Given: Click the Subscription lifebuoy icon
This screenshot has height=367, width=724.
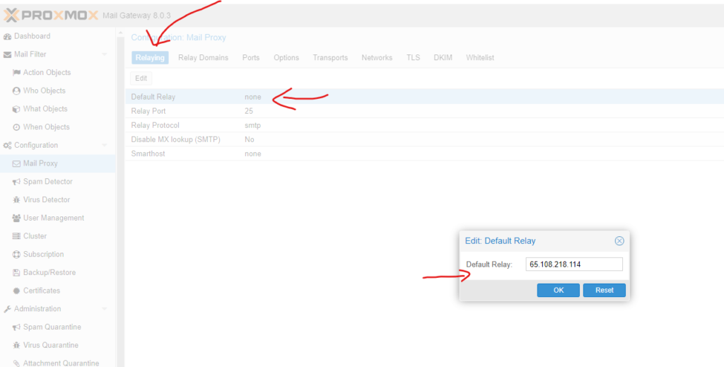Looking at the screenshot, I should click(x=16, y=255).
